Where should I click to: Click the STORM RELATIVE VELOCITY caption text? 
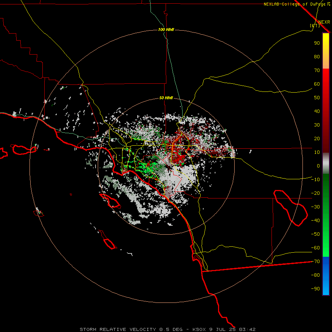point(118,329)
